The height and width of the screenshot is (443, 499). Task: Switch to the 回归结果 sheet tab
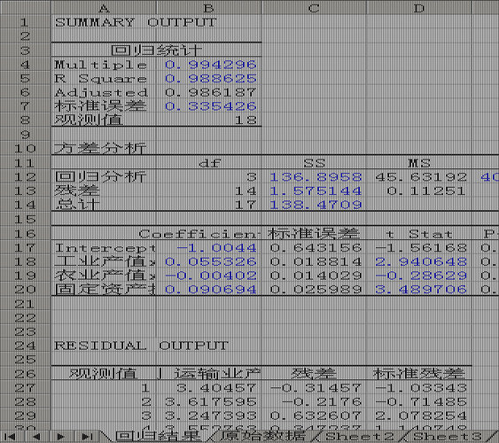point(158,437)
